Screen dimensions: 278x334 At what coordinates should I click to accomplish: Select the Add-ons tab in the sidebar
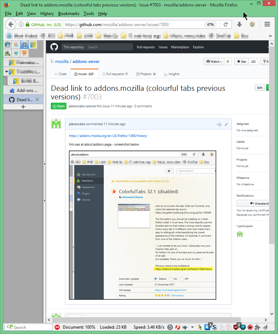[23, 90]
